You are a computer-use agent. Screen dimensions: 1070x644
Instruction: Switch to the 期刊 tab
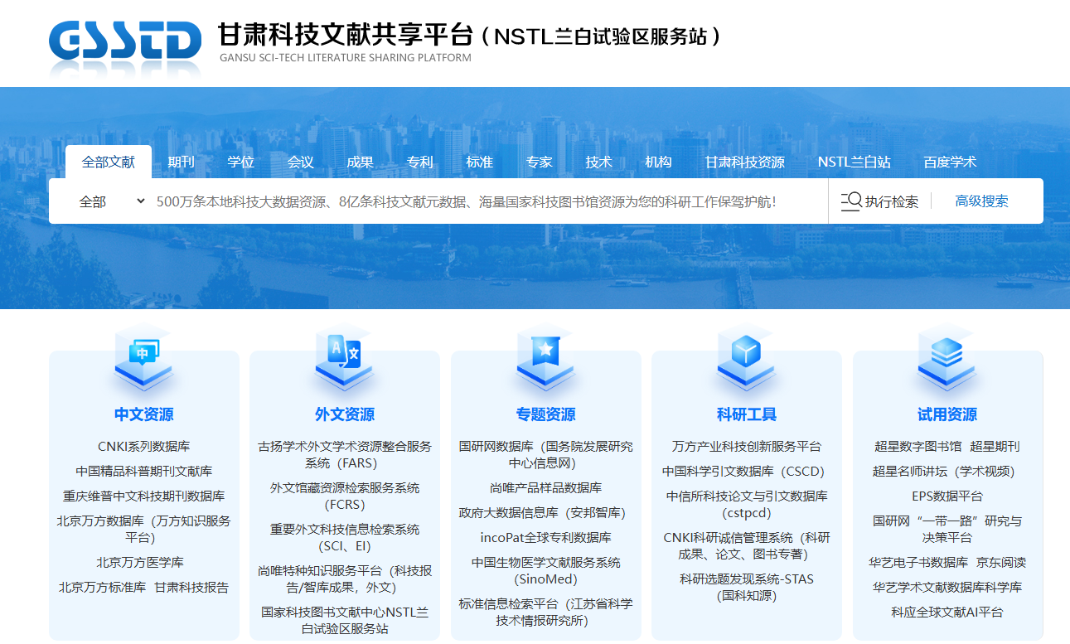click(x=181, y=162)
